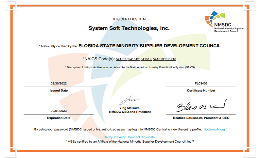Click 'FLORIDA STATE MINORITY SUPPLIER DEVELOPMENT COUNCIL' text
Image resolution: width=259 pixels, height=158 pixels.
click(149, 46)
